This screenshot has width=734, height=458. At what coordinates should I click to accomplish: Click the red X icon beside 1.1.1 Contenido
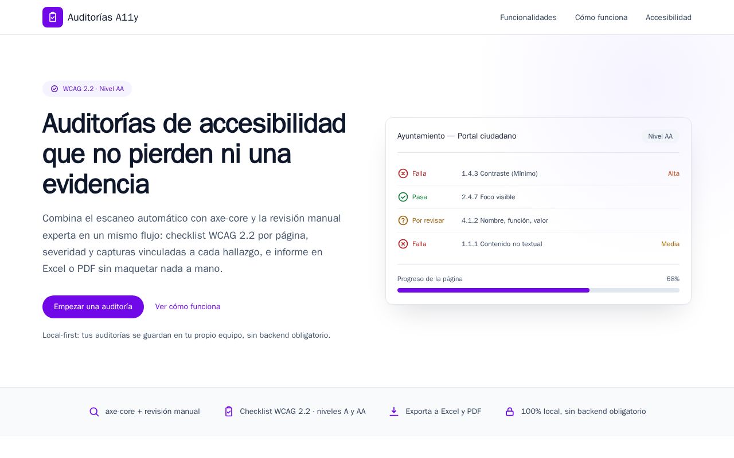(403, 244)
